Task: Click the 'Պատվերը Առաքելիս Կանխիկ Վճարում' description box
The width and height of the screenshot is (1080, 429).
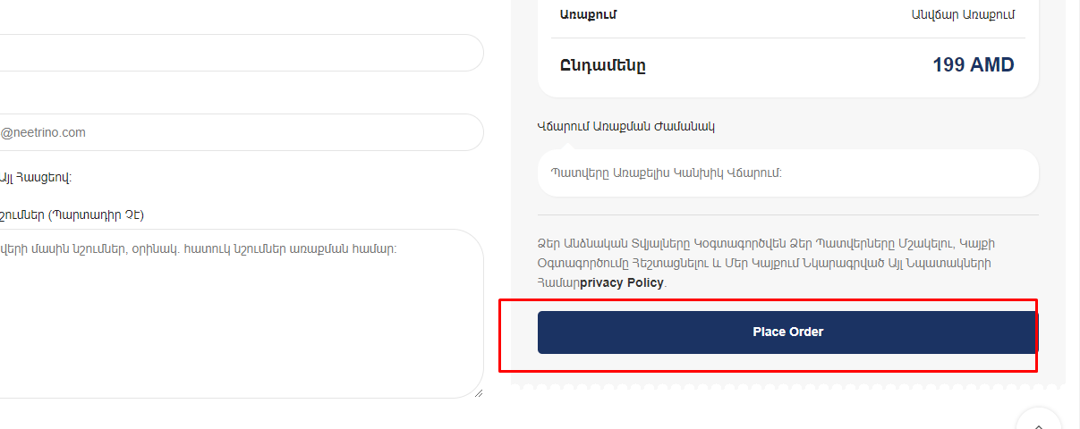Action: (x=787, y=172)
